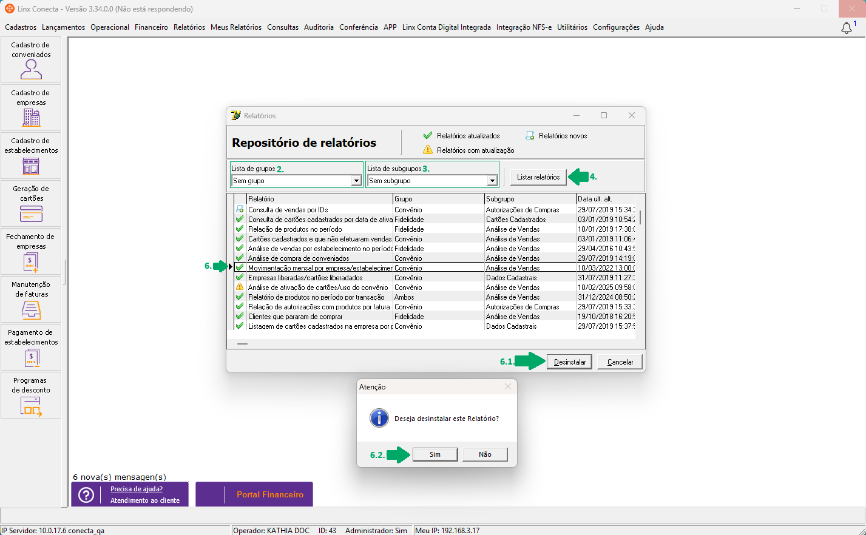866x535 pixels.
Task: Open the Meus Relatórios menu
Action: [236, 27]
